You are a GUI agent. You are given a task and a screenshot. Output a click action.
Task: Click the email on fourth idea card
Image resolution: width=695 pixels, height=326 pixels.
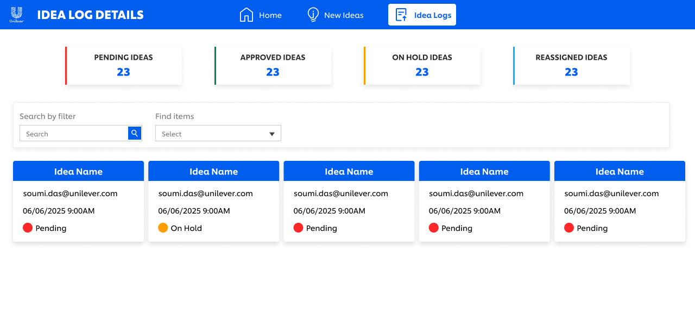tap(476, 193)
